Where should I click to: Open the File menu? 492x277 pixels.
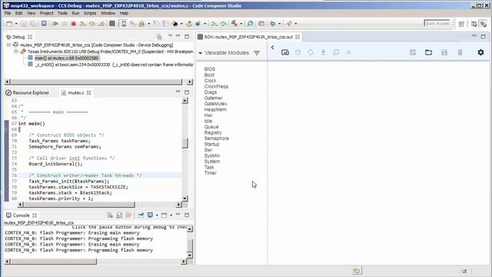coord(8,13)
